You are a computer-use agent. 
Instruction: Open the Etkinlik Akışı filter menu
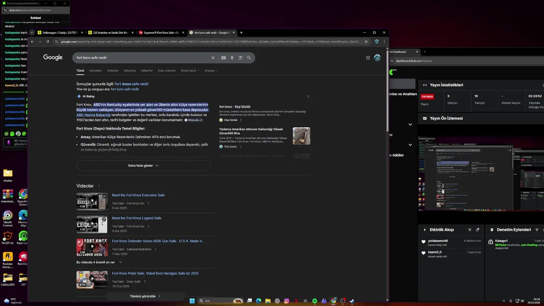(470, 229)
